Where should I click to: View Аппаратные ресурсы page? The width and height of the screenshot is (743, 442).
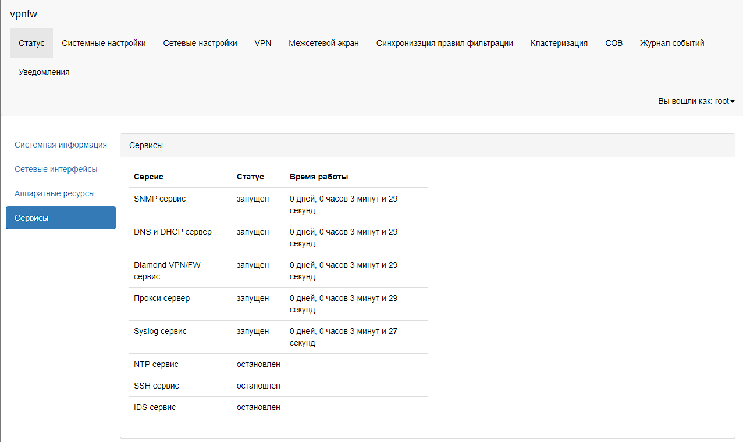click(55, 193)
